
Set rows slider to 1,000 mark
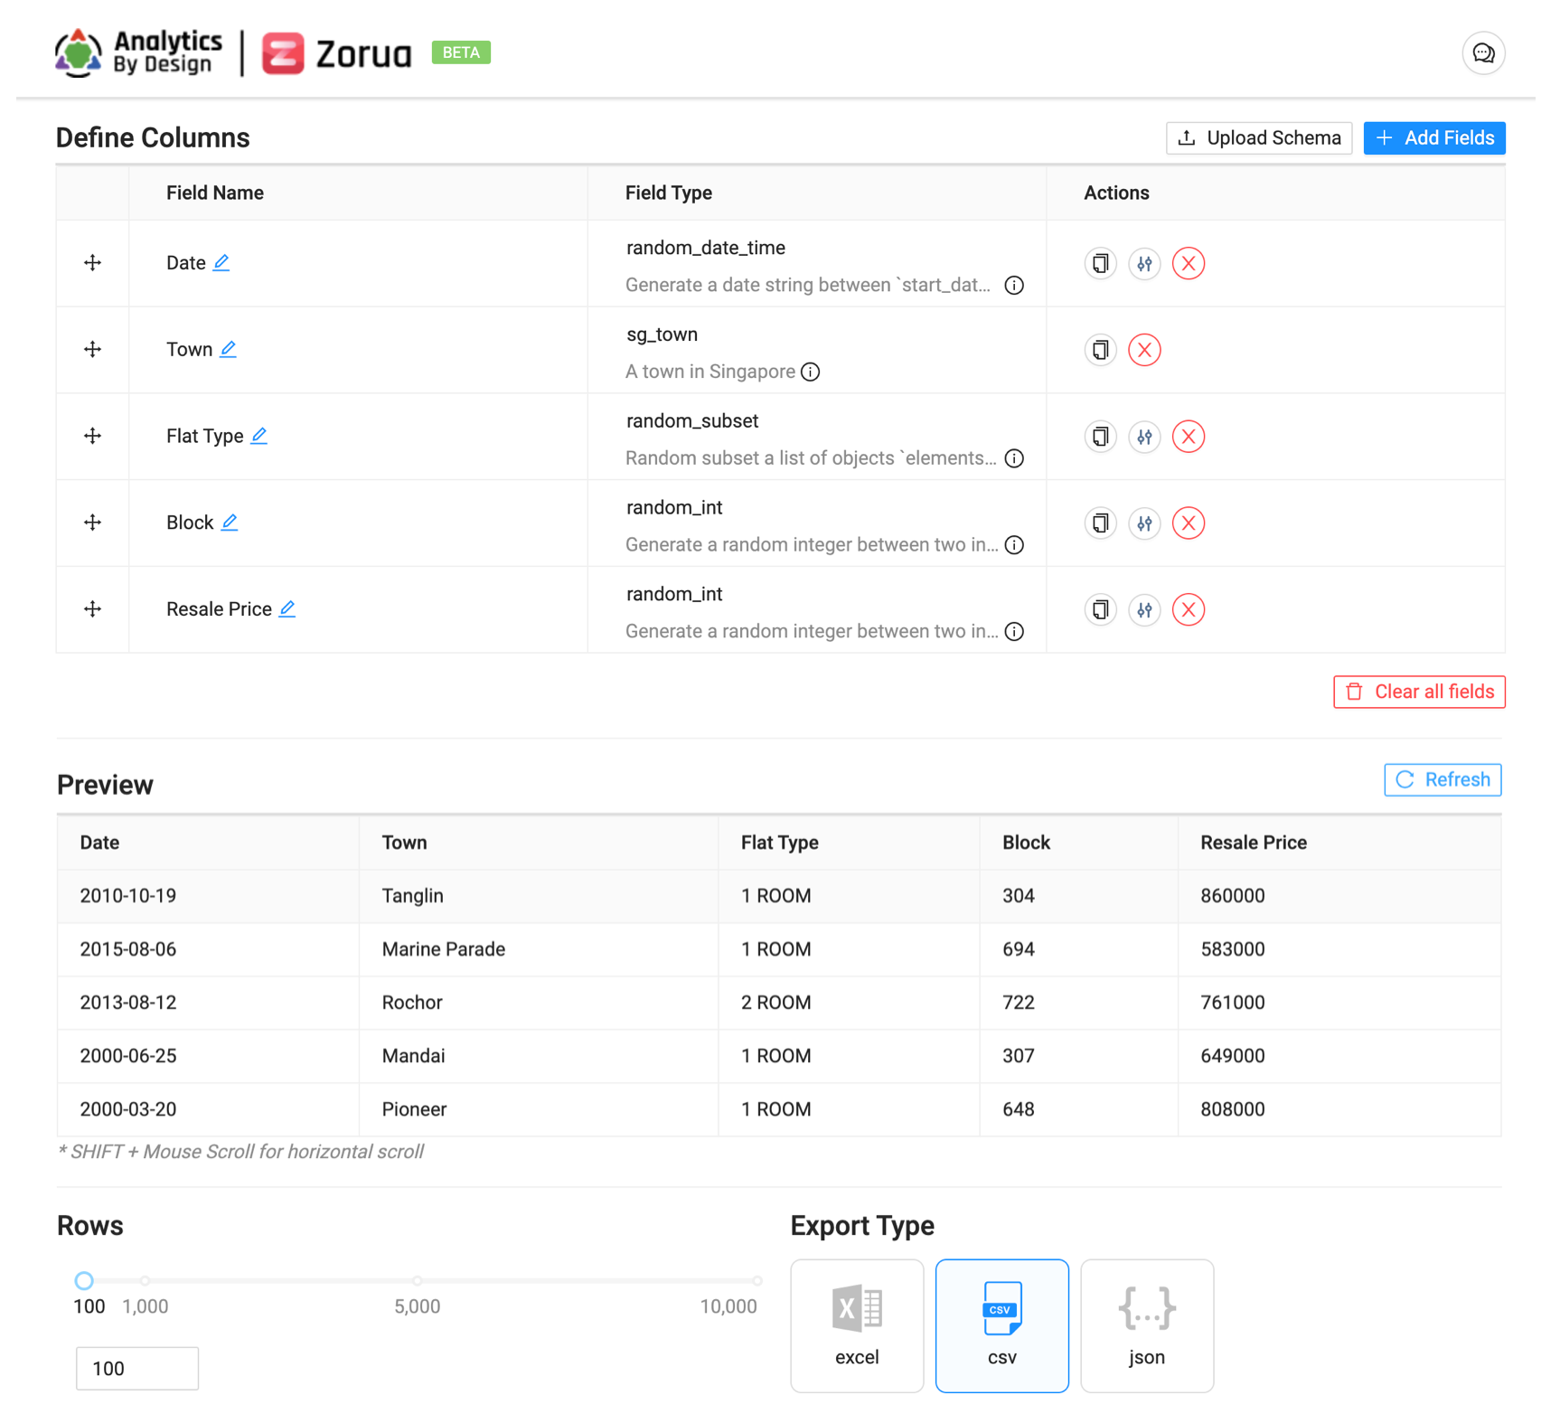[x=145, y=1280]
